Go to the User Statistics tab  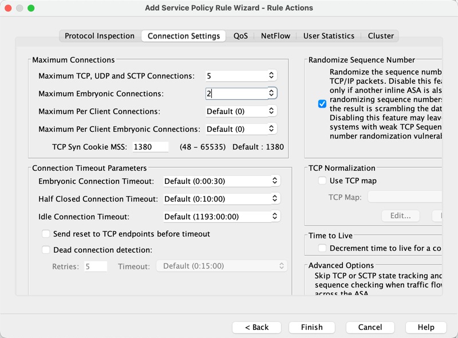point(329,36)
